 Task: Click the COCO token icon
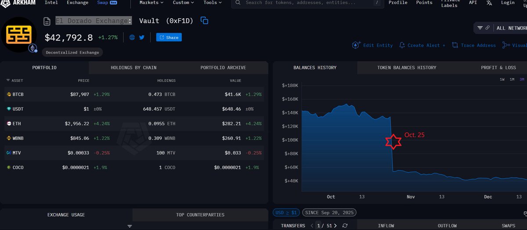click(x=8, y=168)
